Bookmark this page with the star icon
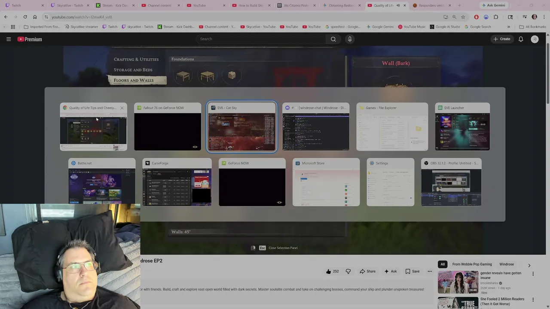 [x=463, y=17]
